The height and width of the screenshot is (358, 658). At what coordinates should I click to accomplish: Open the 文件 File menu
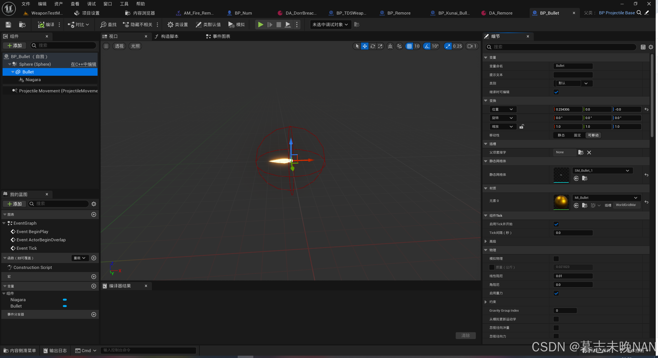tap(26, 4)
